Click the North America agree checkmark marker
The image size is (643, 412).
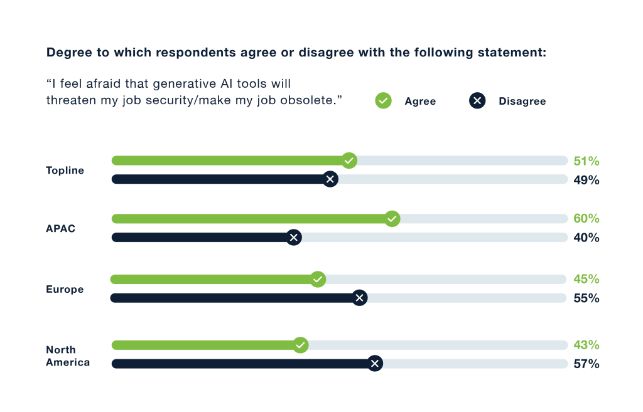[x=300, y=345]
